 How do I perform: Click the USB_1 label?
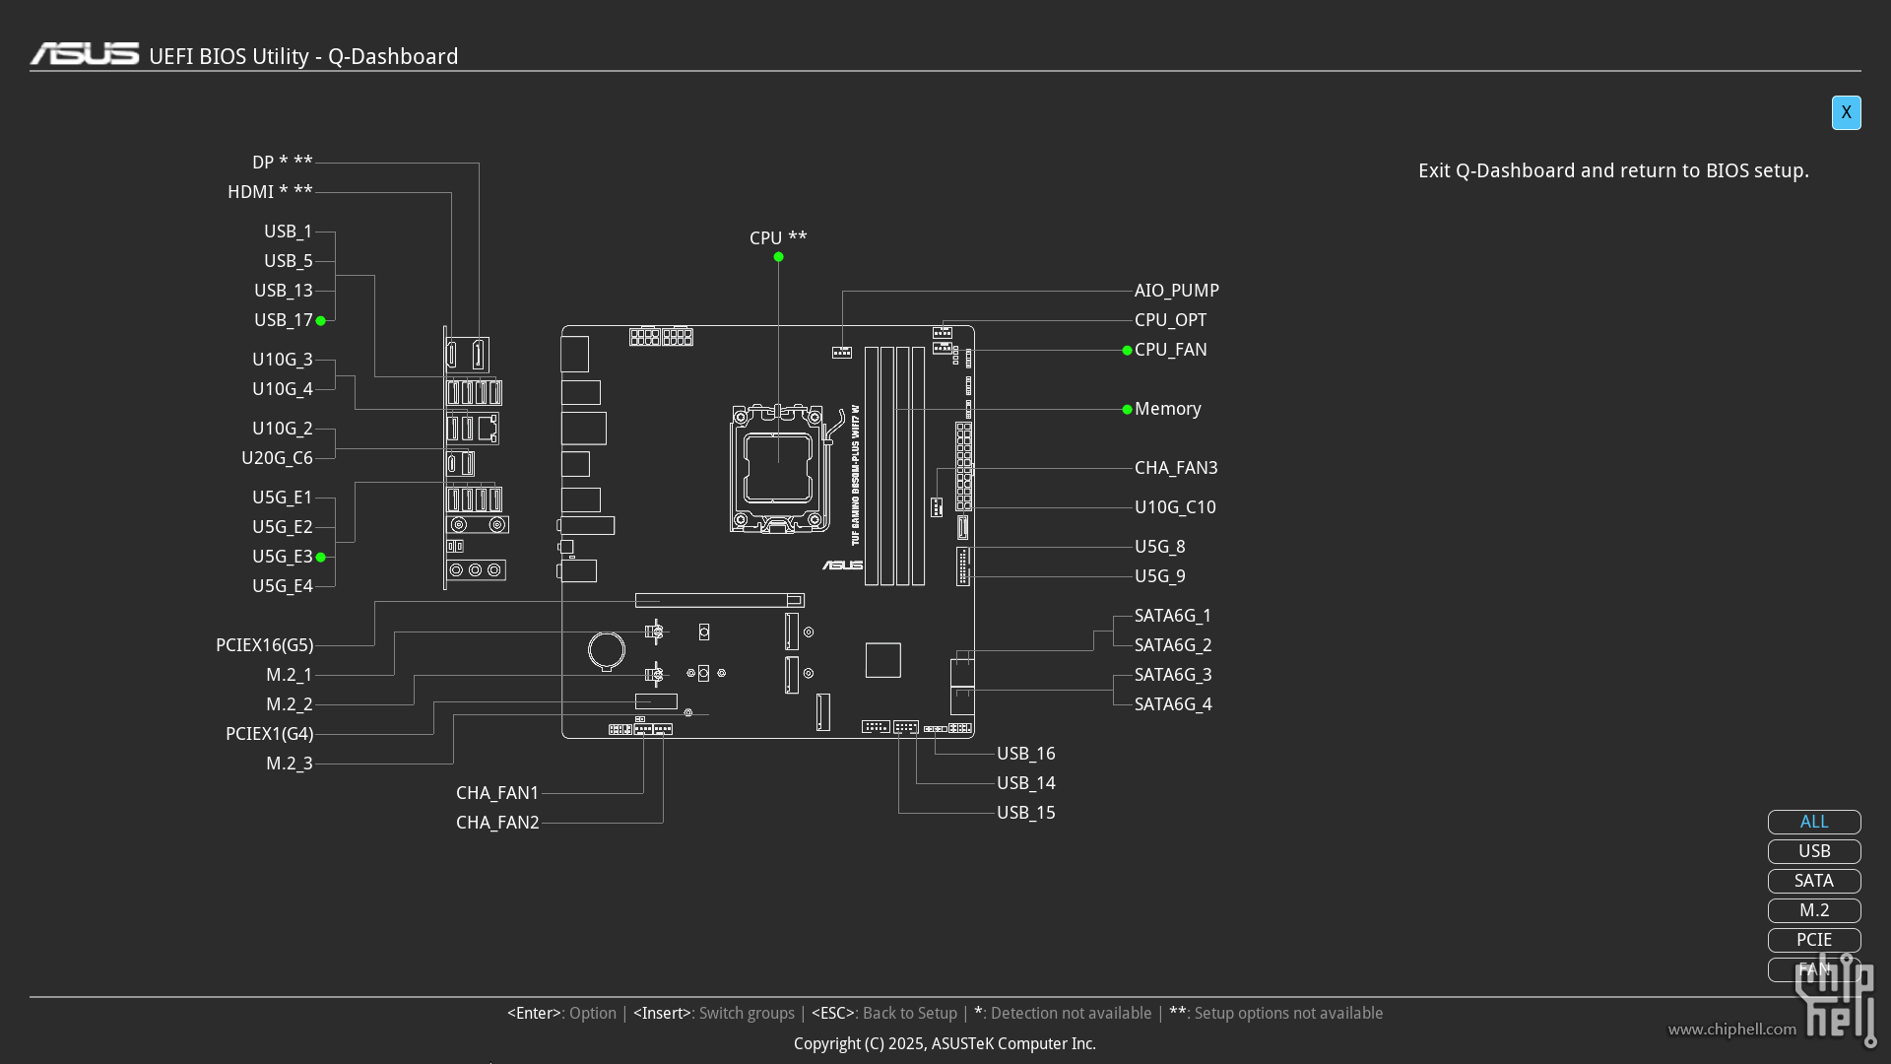coord(288,232)
